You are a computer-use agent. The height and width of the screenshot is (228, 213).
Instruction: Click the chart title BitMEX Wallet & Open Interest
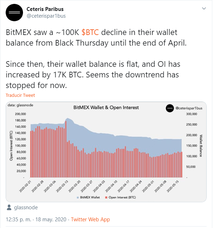pos(106,107)
